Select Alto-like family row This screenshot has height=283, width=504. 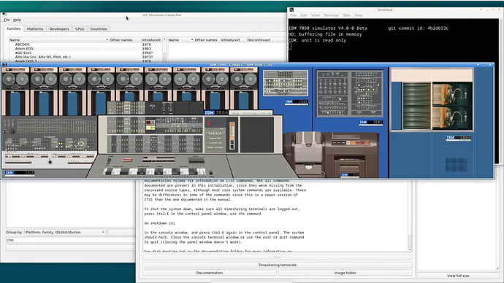pos(85,57)
